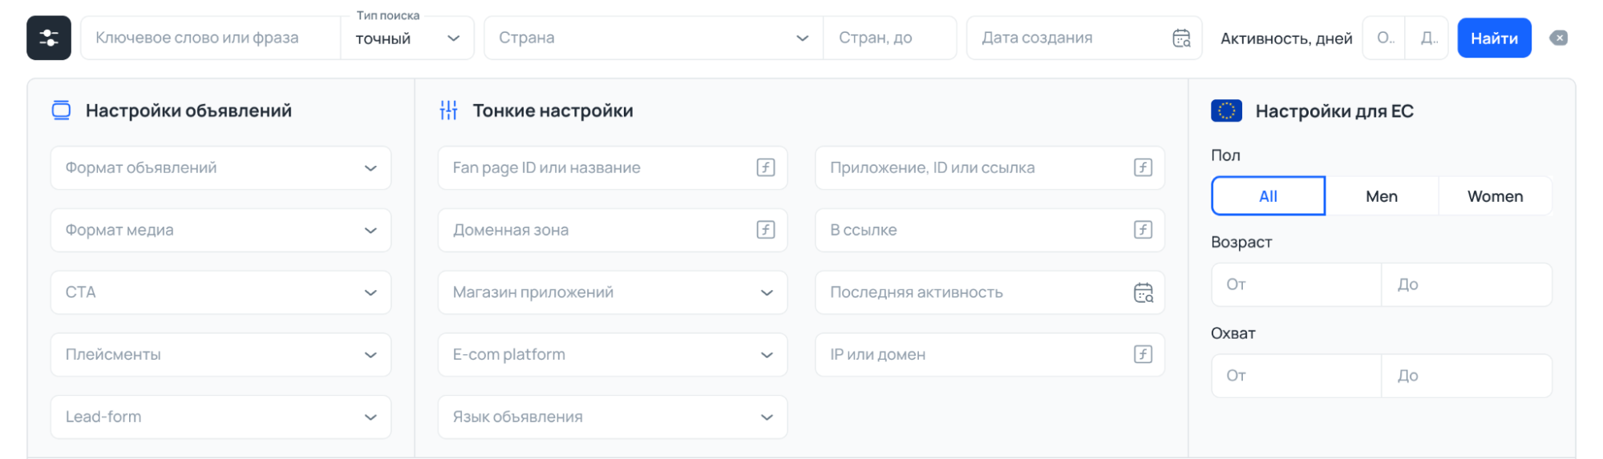Click the Охват label

(1233, 333)
